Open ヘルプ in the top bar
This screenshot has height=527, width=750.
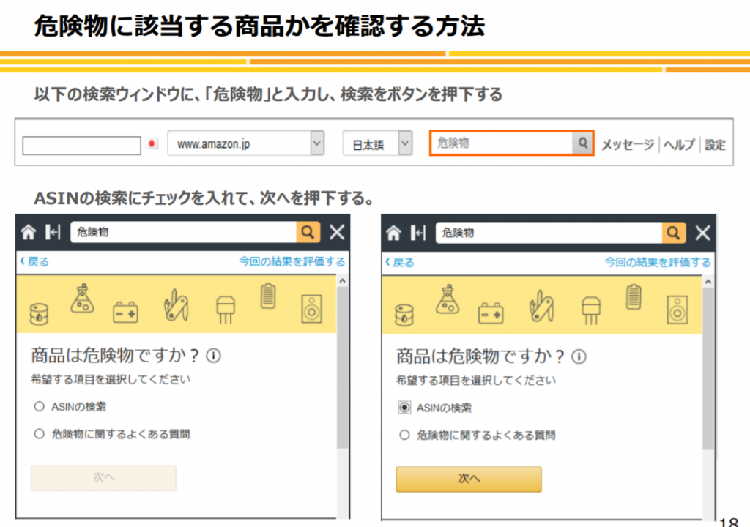pyautogui.click(x=679, y=145)
